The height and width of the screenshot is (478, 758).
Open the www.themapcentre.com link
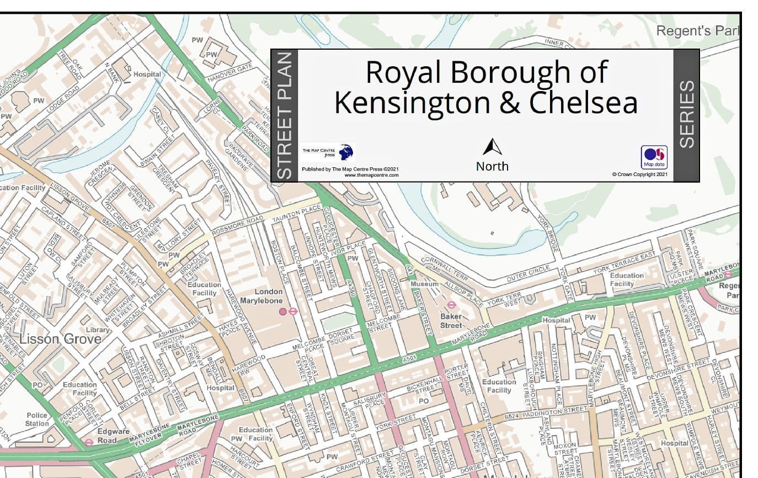[x=371, y=175]
